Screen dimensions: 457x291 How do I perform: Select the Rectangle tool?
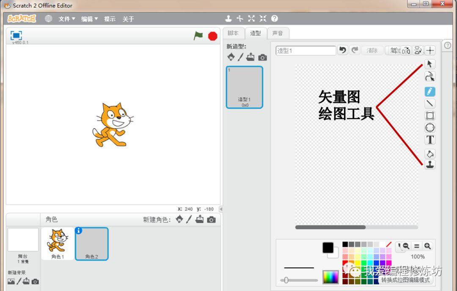point(429,116)
